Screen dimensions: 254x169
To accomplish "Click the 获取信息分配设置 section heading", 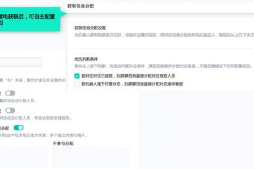I will 90,28.
